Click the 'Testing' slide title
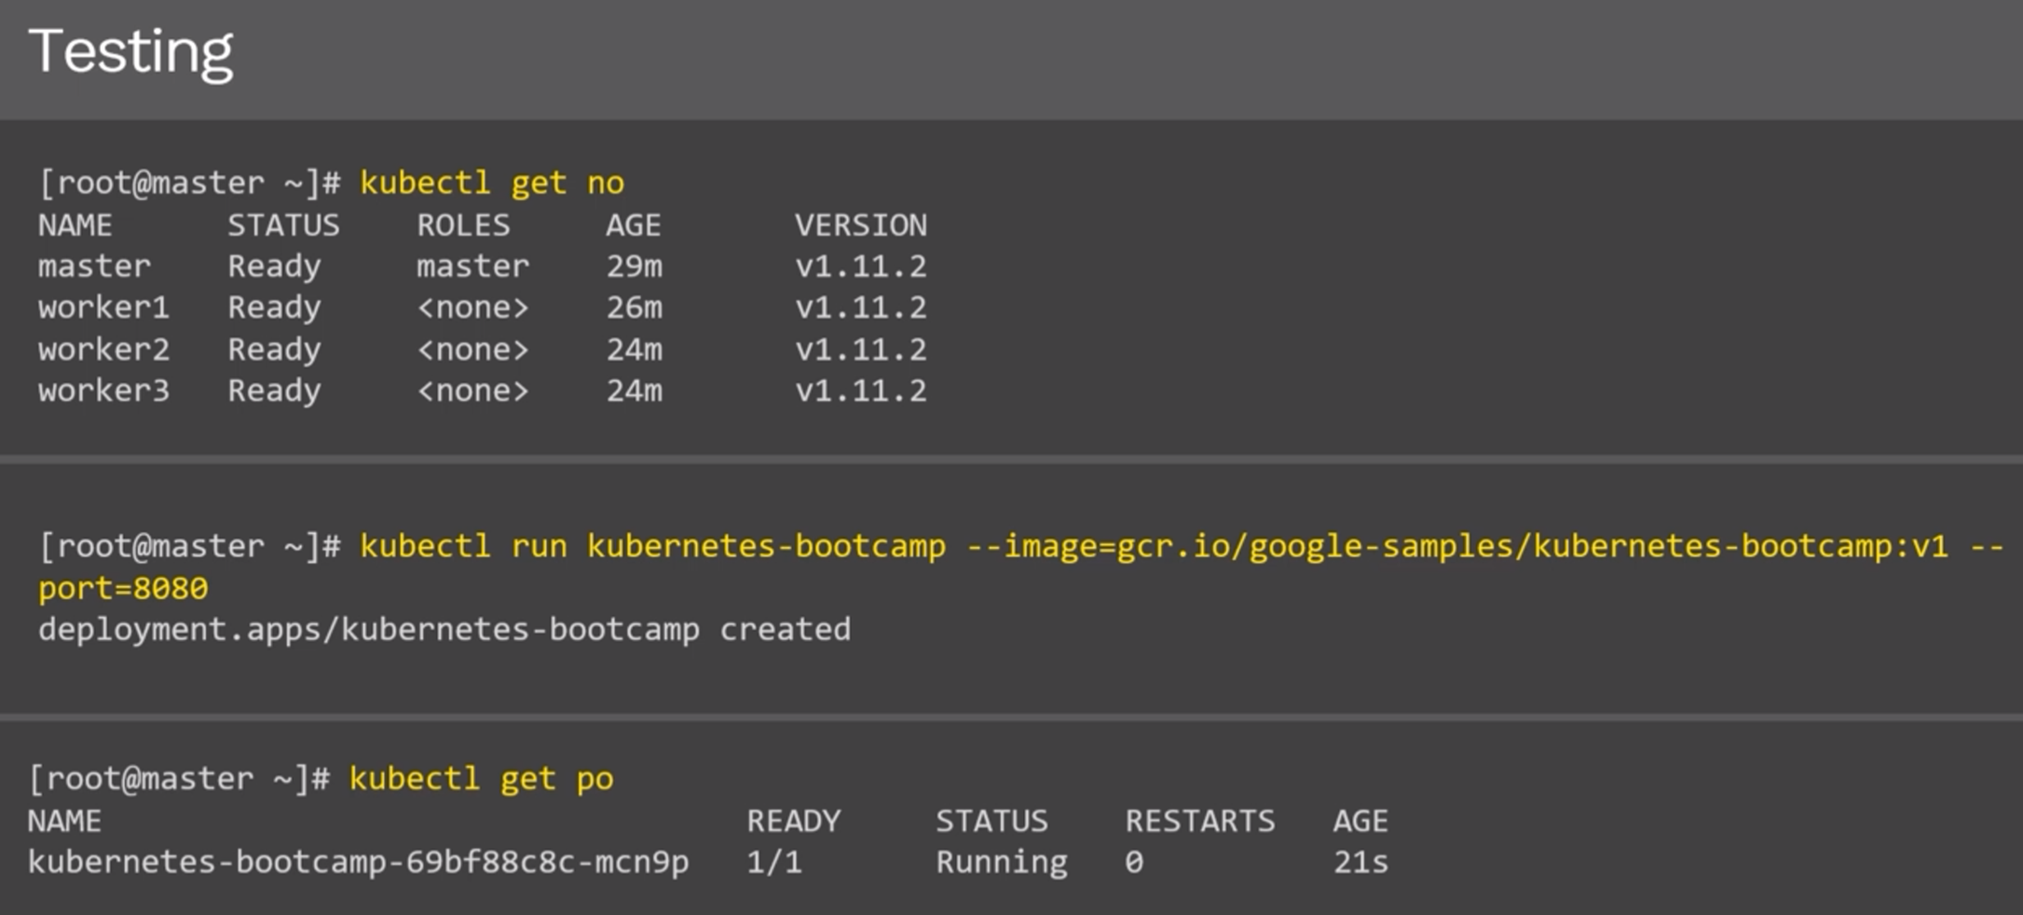This screenshot has height=915, width=2023. coord(131,52)
